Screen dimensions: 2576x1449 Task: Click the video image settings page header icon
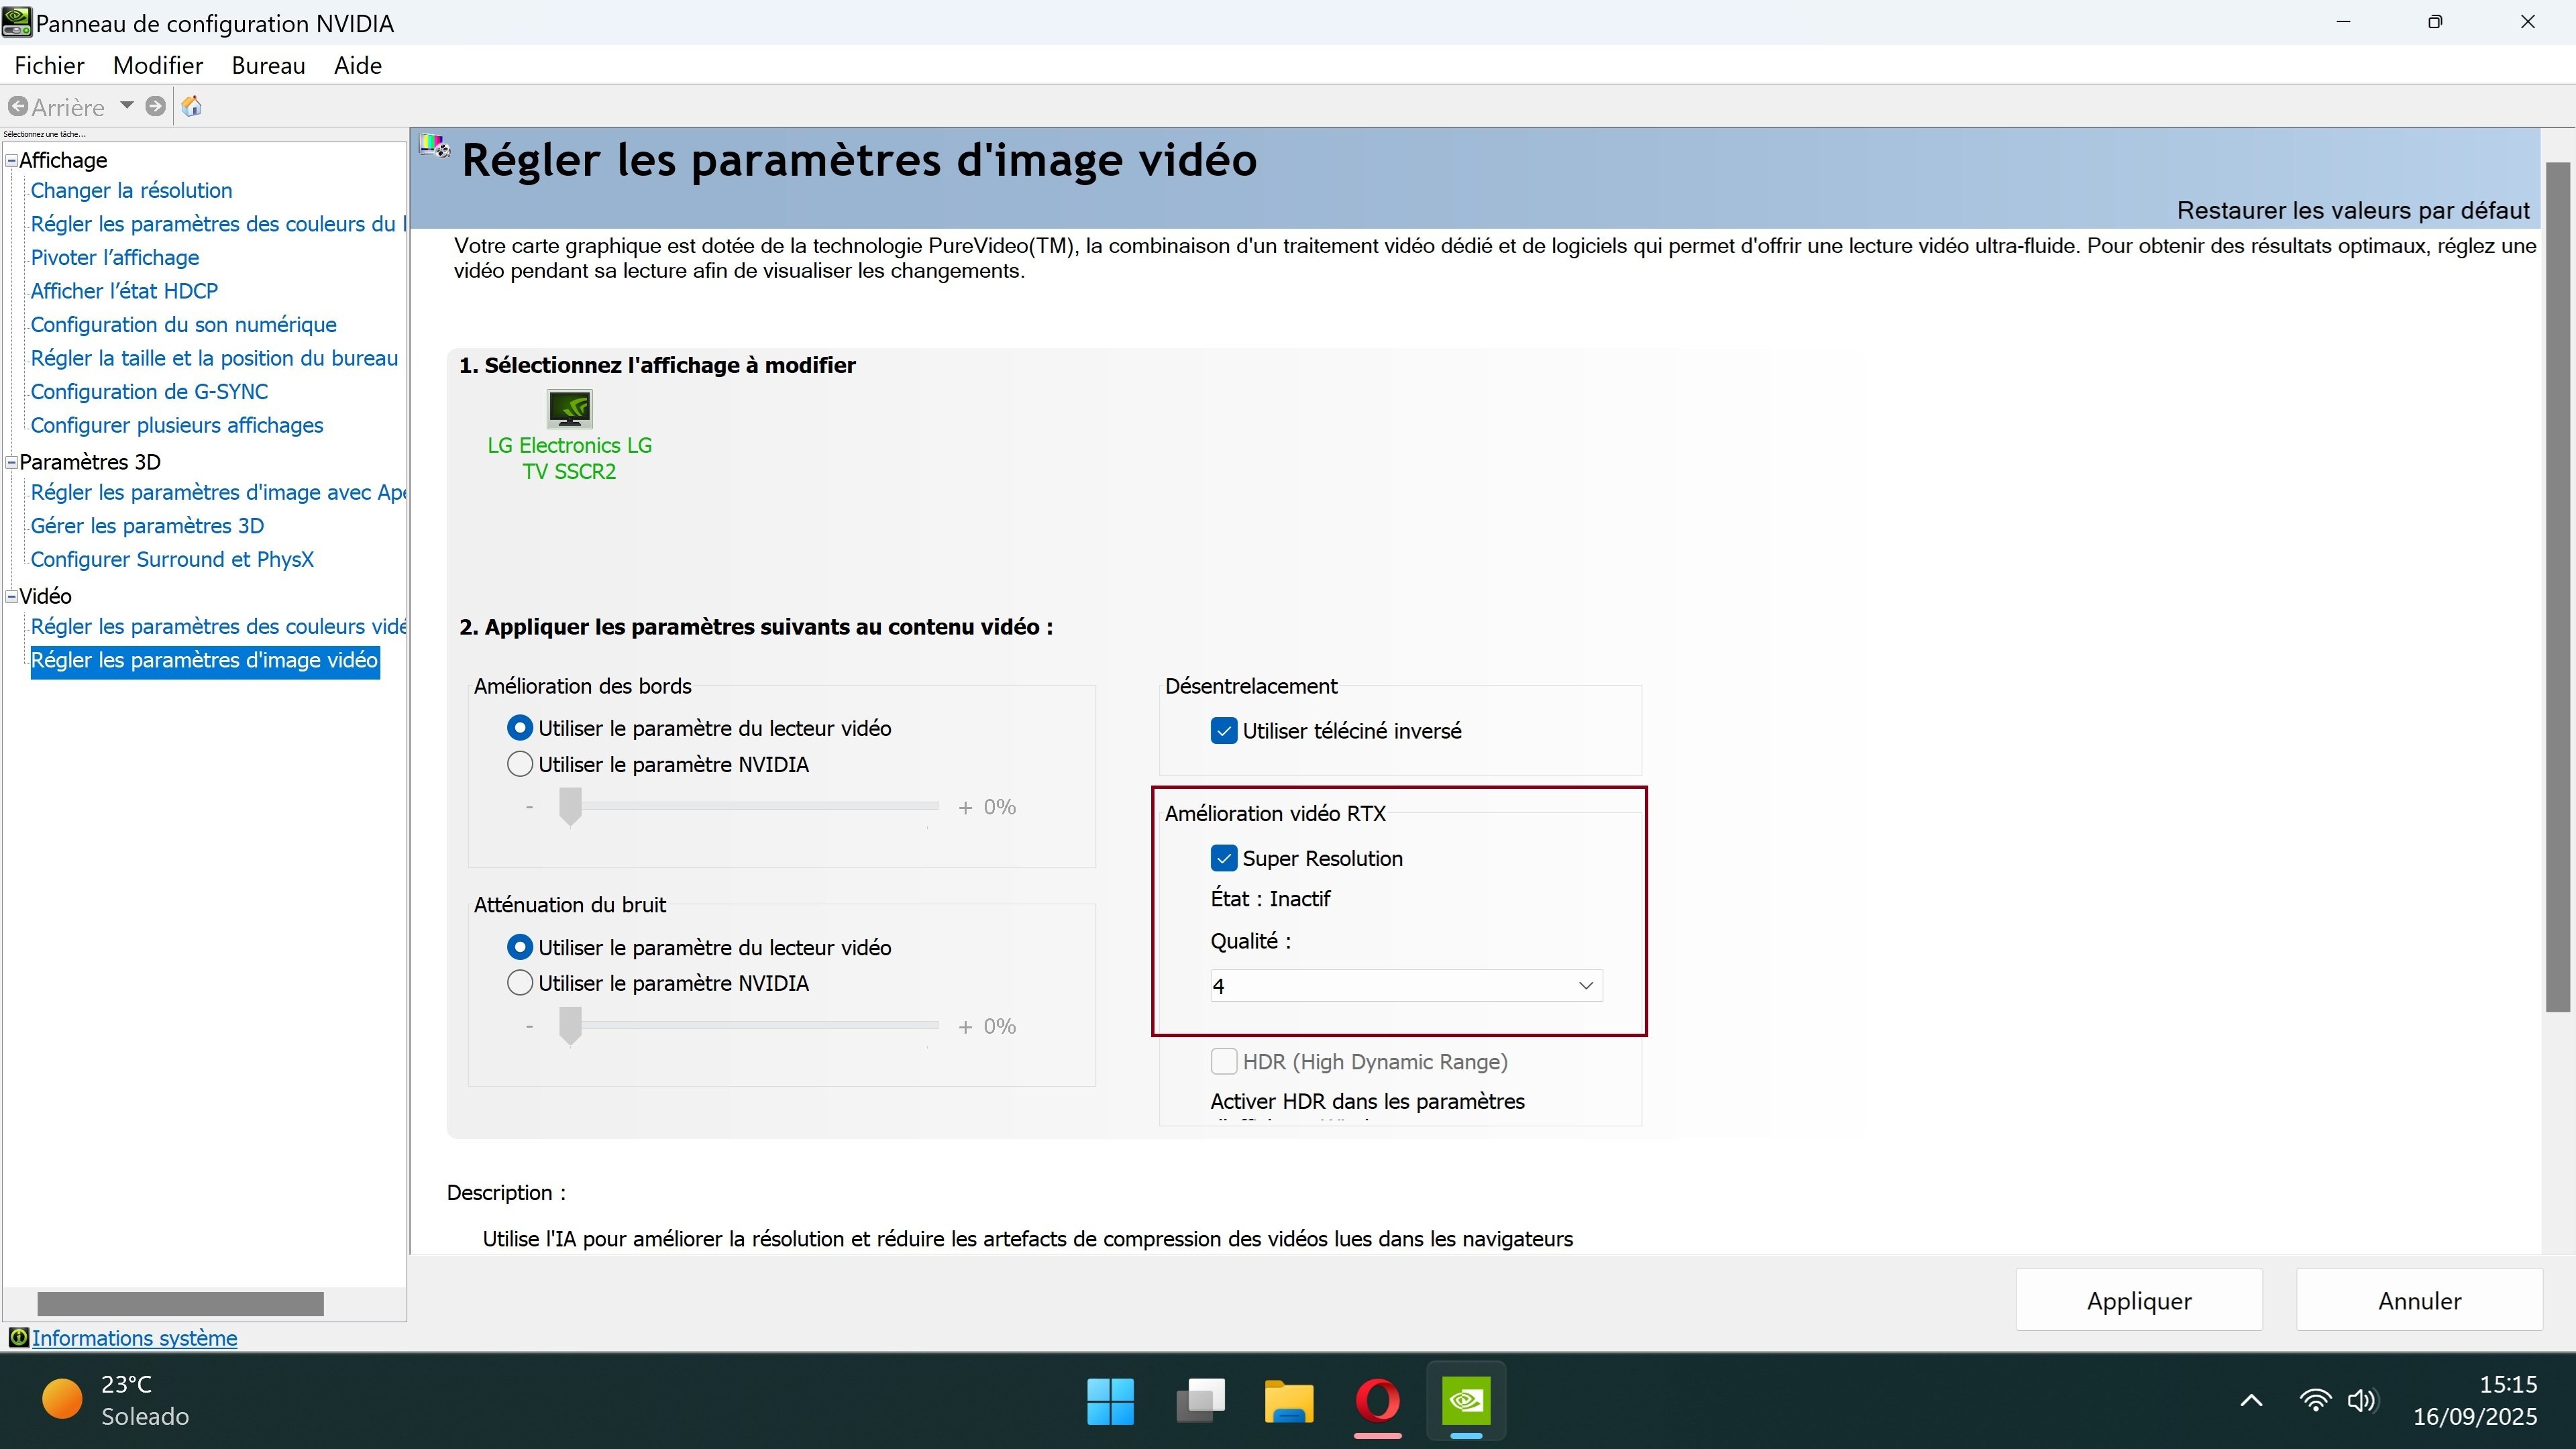pyautogui.click(x=435, y=147)
